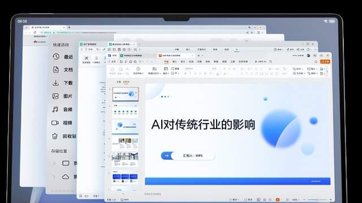Open 会员专享 tab in WPS Presentation
The image size is (362, 203).
(x=243, y=61)
